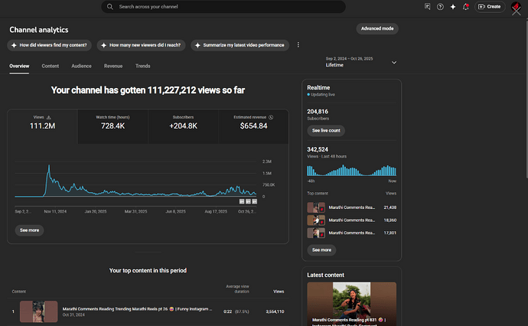Click the Advanced mode button
Viewport: 528px width, 326px height.
click(377, 28)
